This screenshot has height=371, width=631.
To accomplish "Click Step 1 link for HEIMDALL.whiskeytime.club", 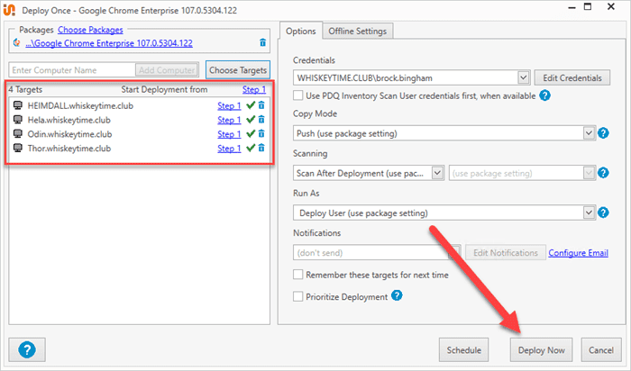I will coord(229,105).
